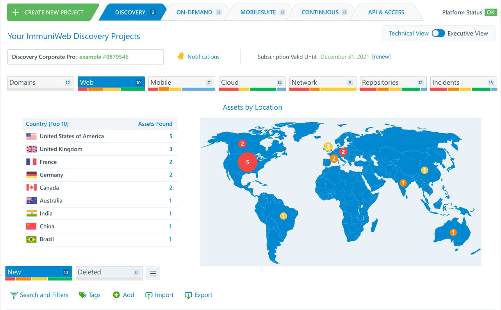Click the India flag icon
501x310 pixels.
point(31,214)
